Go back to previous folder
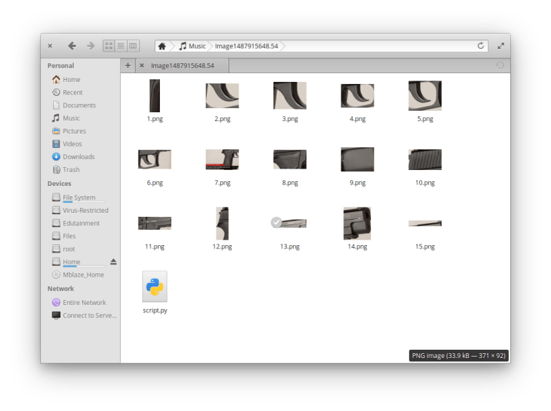Image resolution: width=551 pixels, height=411 pixels. tap(72, 45)
